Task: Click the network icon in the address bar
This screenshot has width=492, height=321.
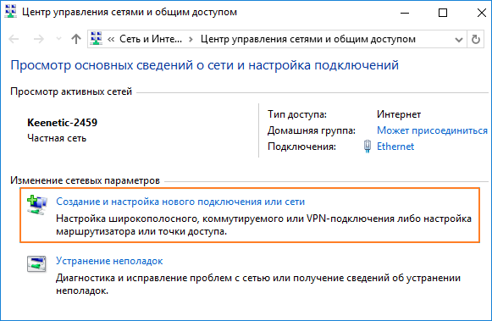Action: tap(96, 39)
